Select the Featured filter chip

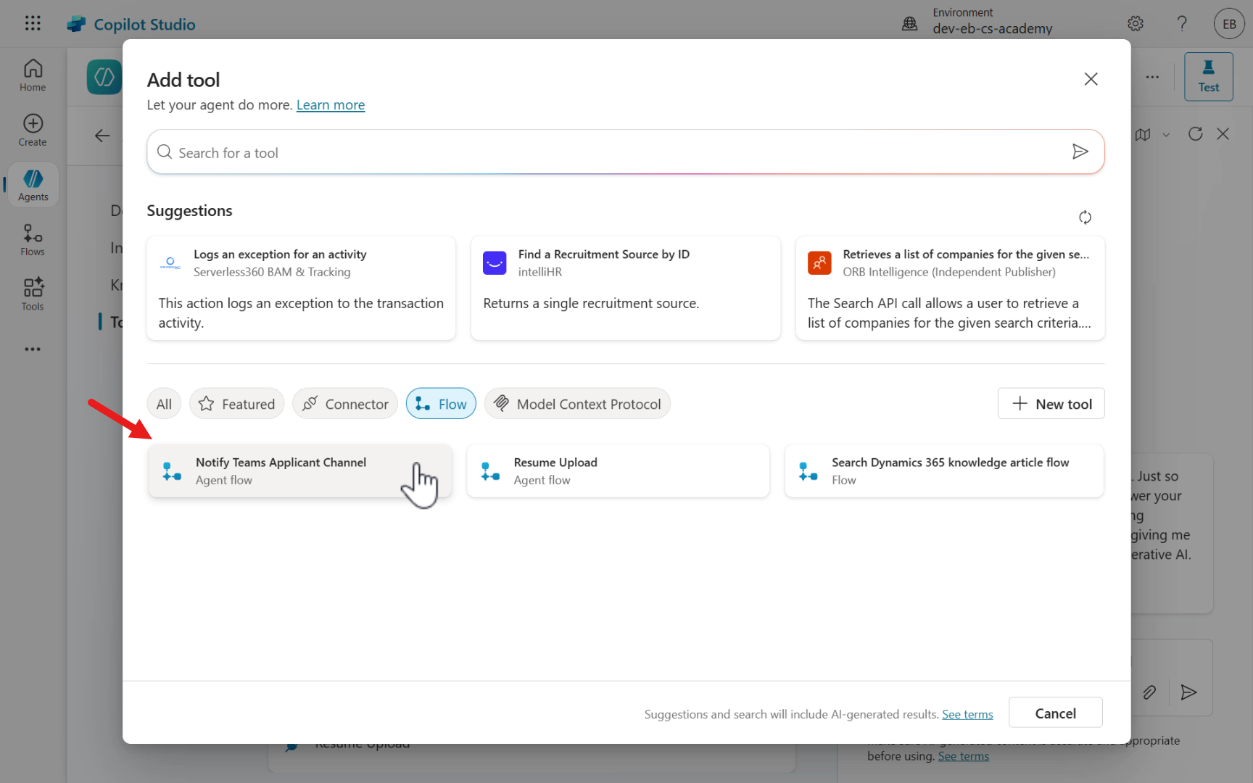click(x=236, y=404)
